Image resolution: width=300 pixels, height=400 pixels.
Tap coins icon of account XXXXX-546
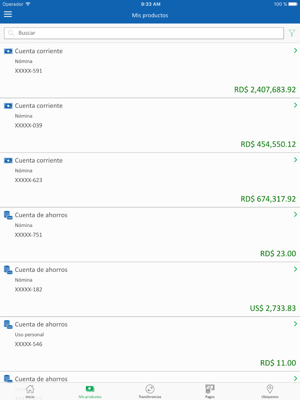coord(8,324)
